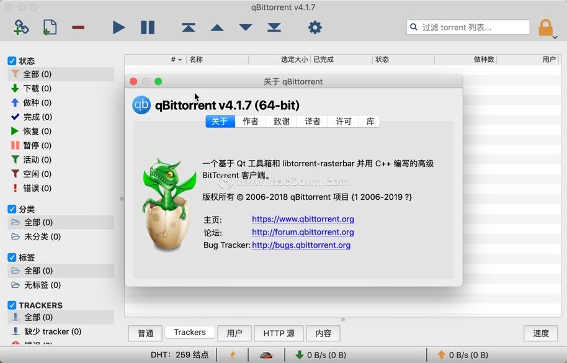Viewport: 567px width, 363px height.
Task: Move torrent up in queue
Action: (x=217, y=27)
